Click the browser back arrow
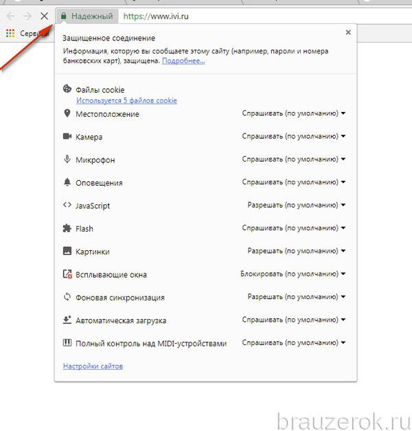The height and width of the screenshot is (431, 412). pyautogui.click(x=11, y=16)
